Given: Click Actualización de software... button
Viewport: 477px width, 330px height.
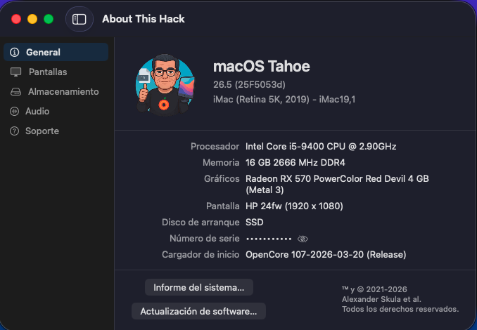Looking at the screenshot, I should pyautogui.click(x=198, y=311).
